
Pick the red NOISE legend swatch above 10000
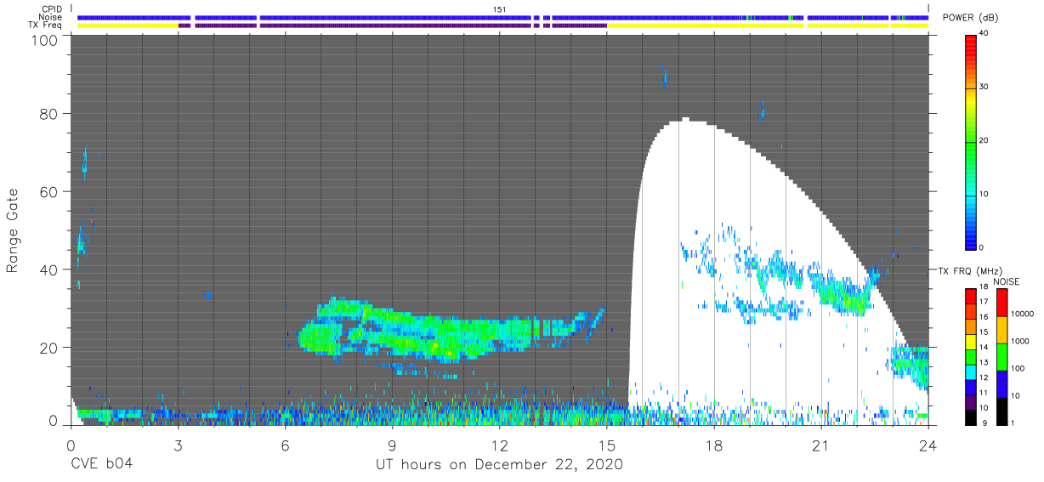point(1001,303)
